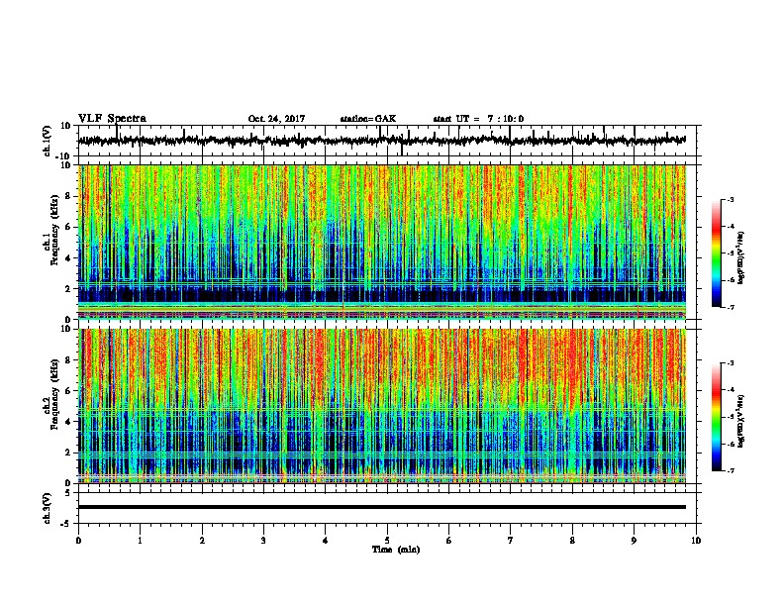Click the ch.1 colorbar 'log(PSD)' units label

pyautogui.click(x=741, y=257)
